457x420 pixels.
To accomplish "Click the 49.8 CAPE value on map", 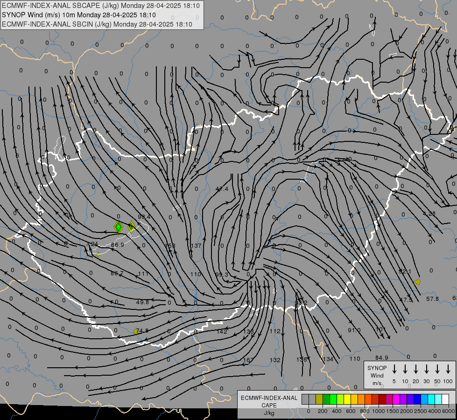I will coord(142,302).
